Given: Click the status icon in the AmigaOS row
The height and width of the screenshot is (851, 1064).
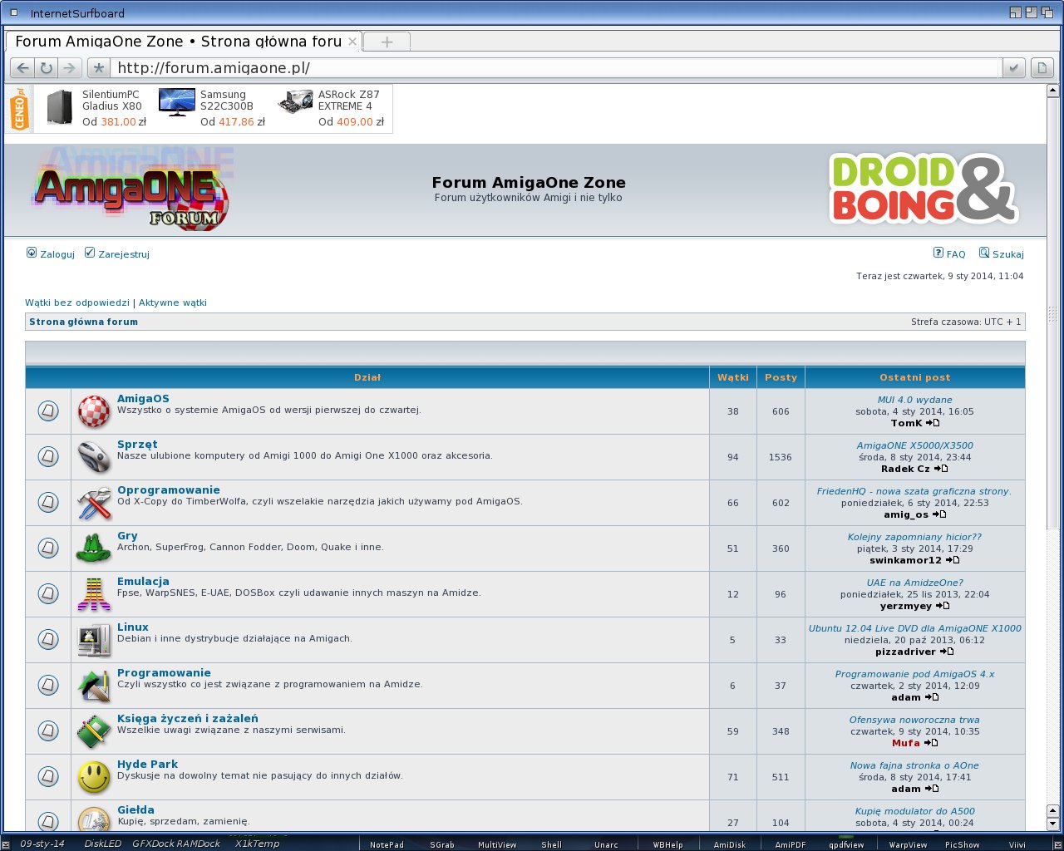Looking at the screenshot, I should 48,411.
